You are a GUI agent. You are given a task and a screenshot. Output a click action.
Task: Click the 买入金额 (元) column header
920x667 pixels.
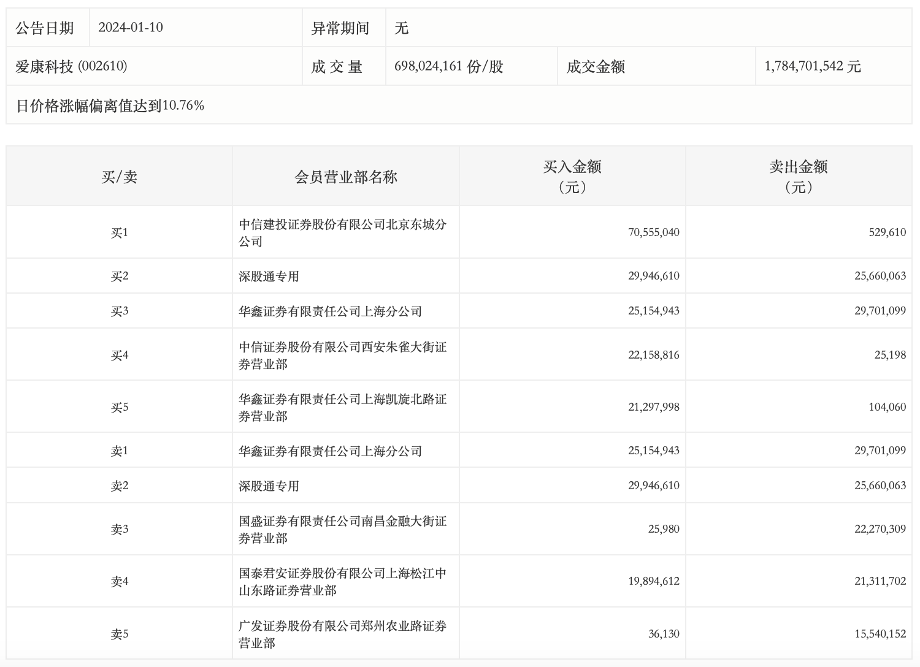click(572, 176)
